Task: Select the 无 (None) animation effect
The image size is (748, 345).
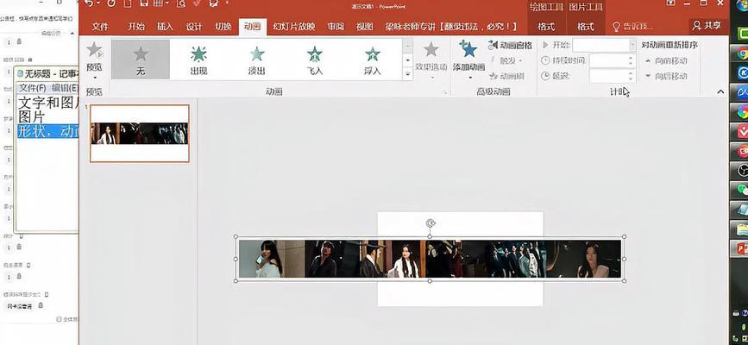Action: click(x=141, y=60)
